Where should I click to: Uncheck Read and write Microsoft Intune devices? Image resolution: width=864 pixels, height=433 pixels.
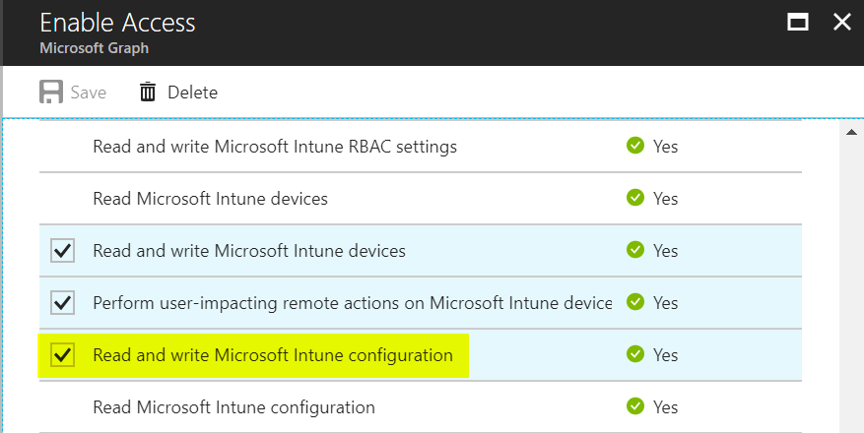[63, 251]
